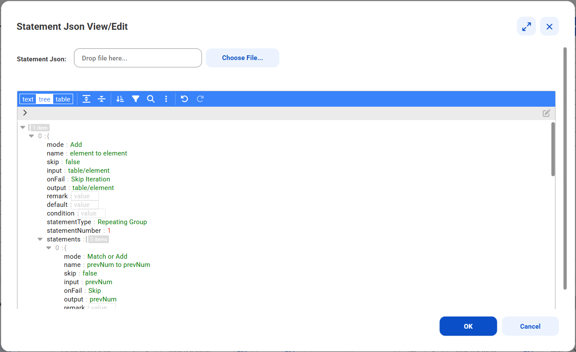Click the 'statements' key

point(64,239)
